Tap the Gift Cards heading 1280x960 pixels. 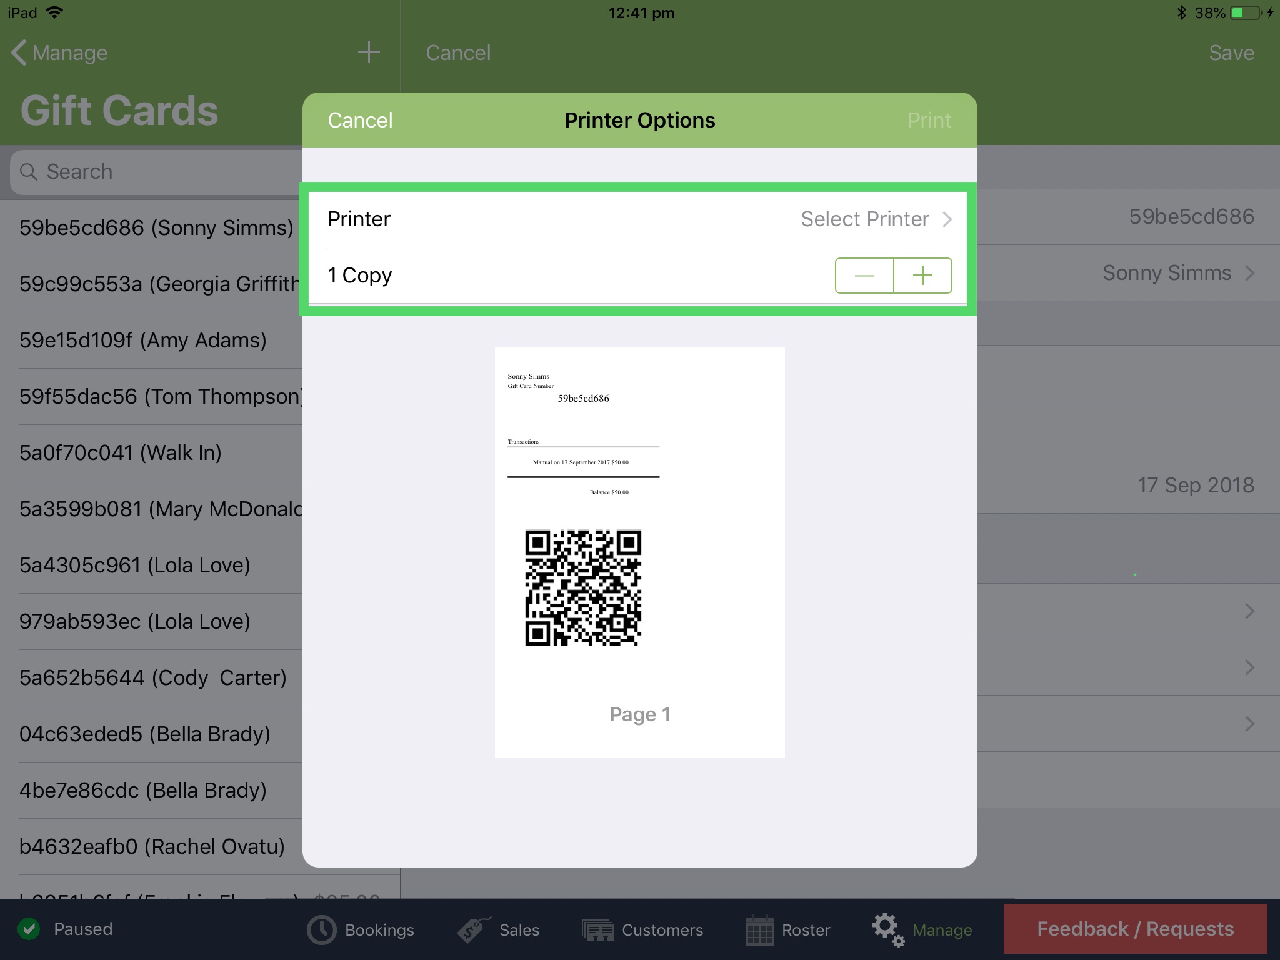pyautogui.click(x=119, y=111)
